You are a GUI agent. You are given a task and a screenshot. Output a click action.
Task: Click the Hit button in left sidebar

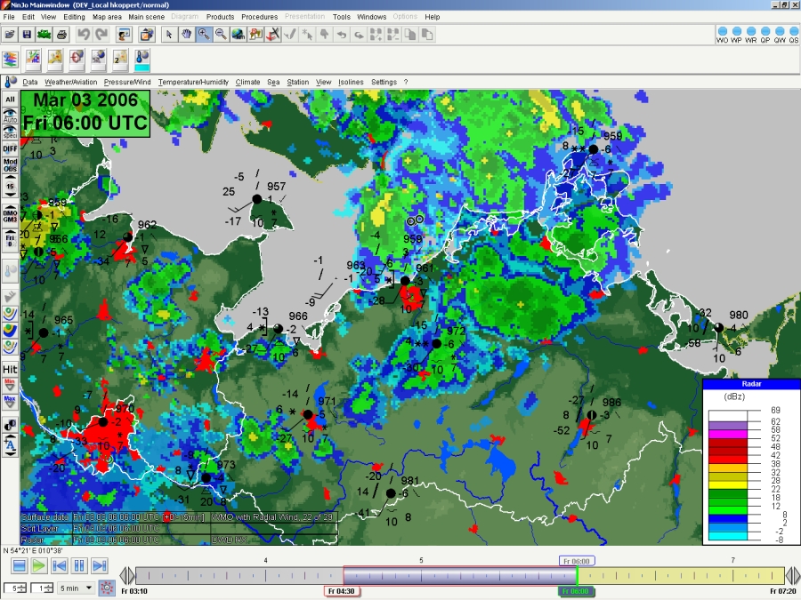10,369
